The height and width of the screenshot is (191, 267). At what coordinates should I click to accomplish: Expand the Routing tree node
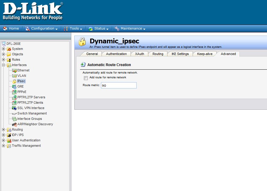pyautogui.click(x=4, y=129)
